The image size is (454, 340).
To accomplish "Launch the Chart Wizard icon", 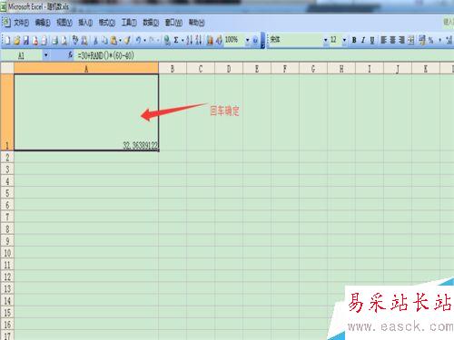I will coord(210,40).
